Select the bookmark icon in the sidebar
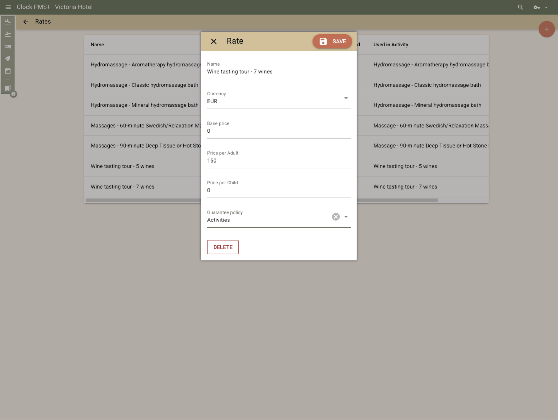The width and height of the screenshot is (558, 420). (8, 88)
